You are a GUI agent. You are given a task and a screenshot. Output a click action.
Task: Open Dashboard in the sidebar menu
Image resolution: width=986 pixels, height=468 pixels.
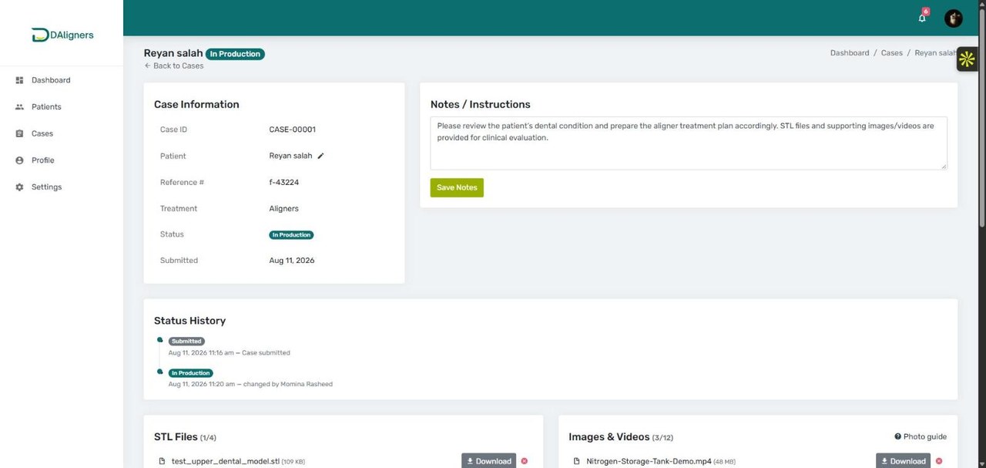tap(51, 80)
